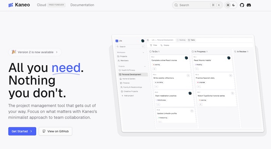The image size is (271, 149).
Task: Click unassigned icon on Practice Spanish card
Action: 231,75
